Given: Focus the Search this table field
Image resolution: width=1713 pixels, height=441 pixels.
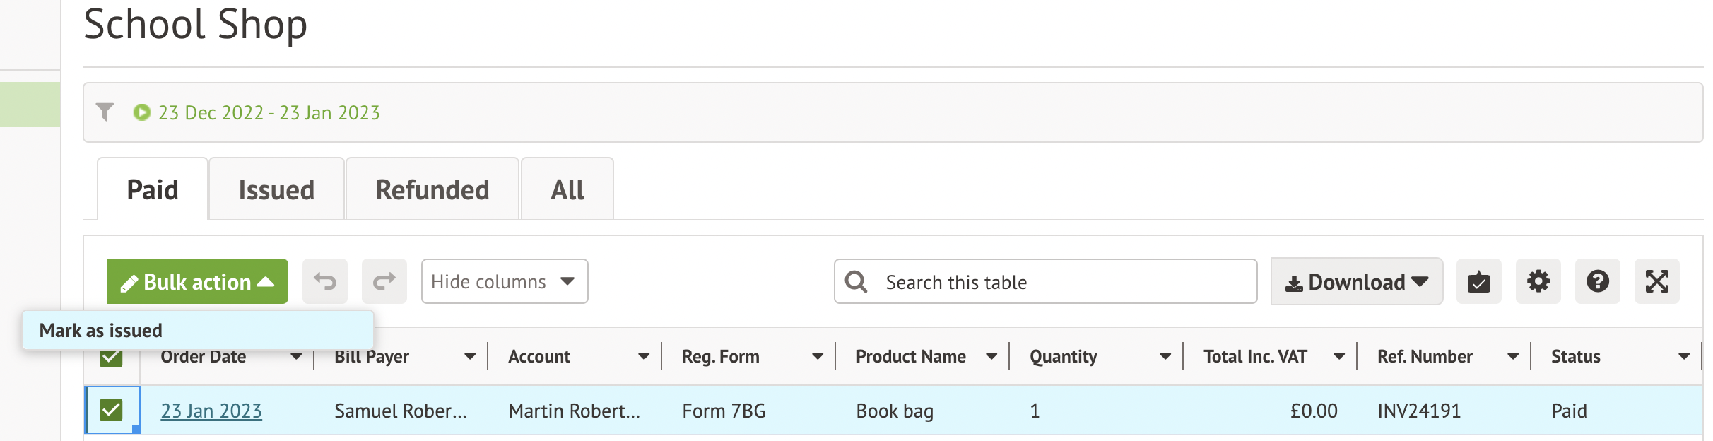Looking at the screenshot, I should (x=1060, y=281).
